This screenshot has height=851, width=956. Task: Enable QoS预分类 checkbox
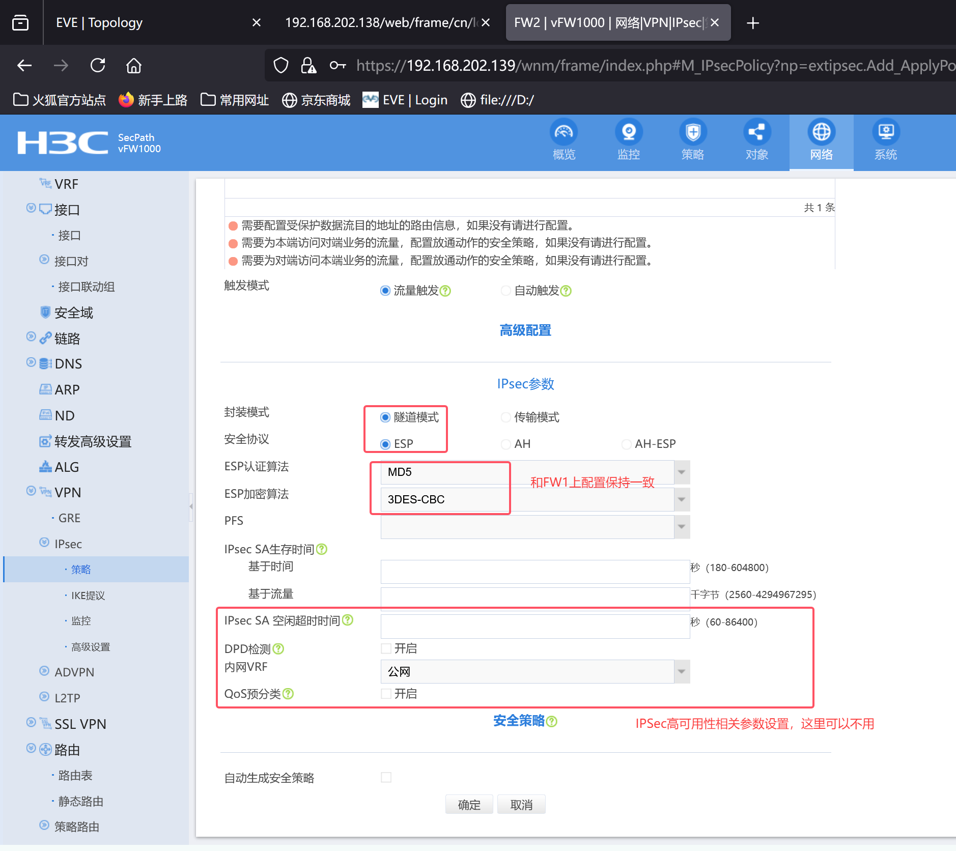(386, 693)
